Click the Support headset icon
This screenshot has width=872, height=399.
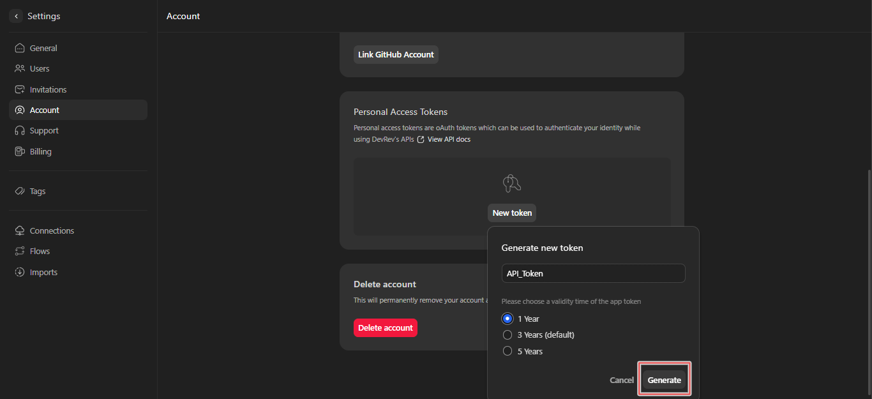[20, 130]
